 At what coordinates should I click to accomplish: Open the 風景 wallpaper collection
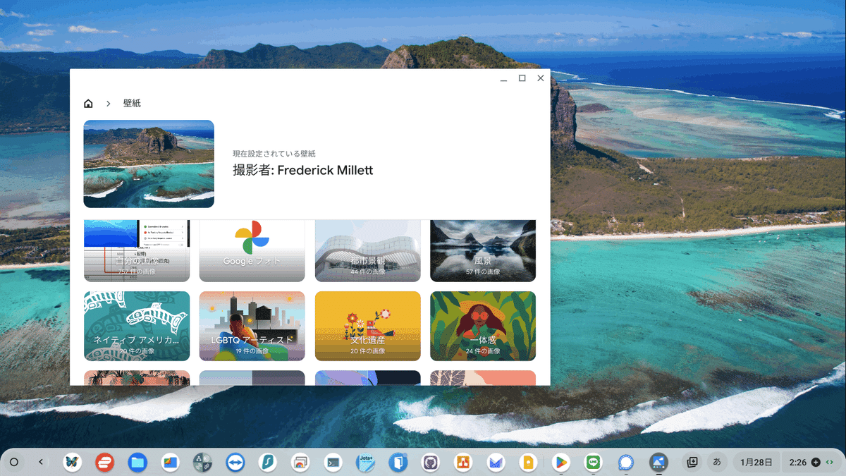[483, 250]
